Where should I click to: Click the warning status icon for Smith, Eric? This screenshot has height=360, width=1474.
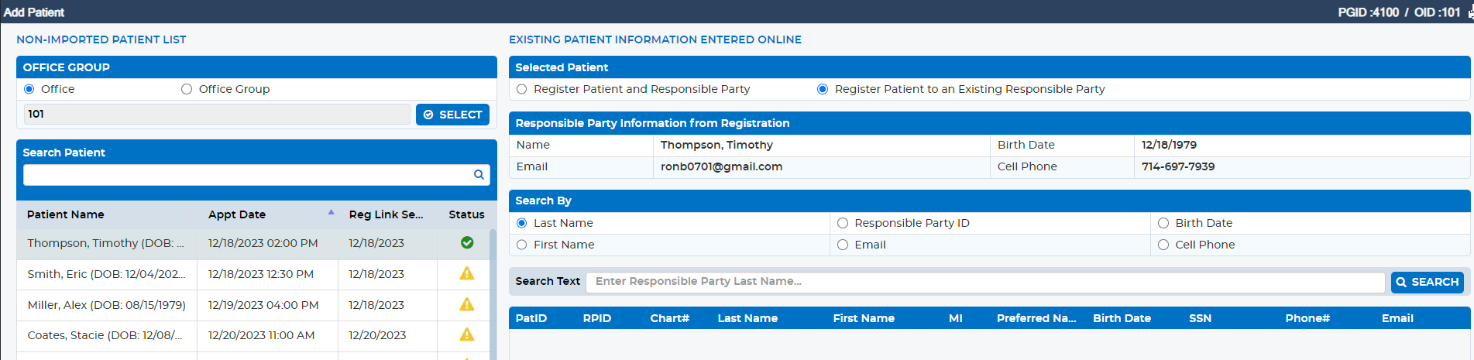point(467,273)
